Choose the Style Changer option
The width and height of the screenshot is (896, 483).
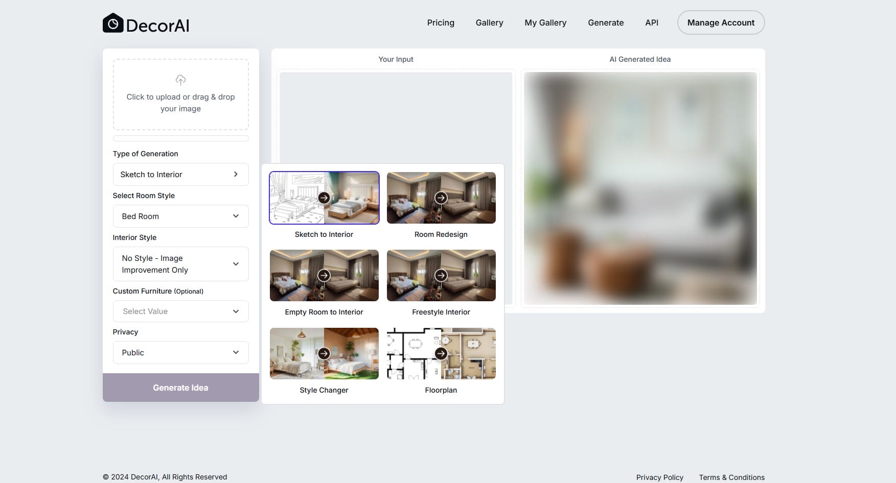tap(324, 353)
